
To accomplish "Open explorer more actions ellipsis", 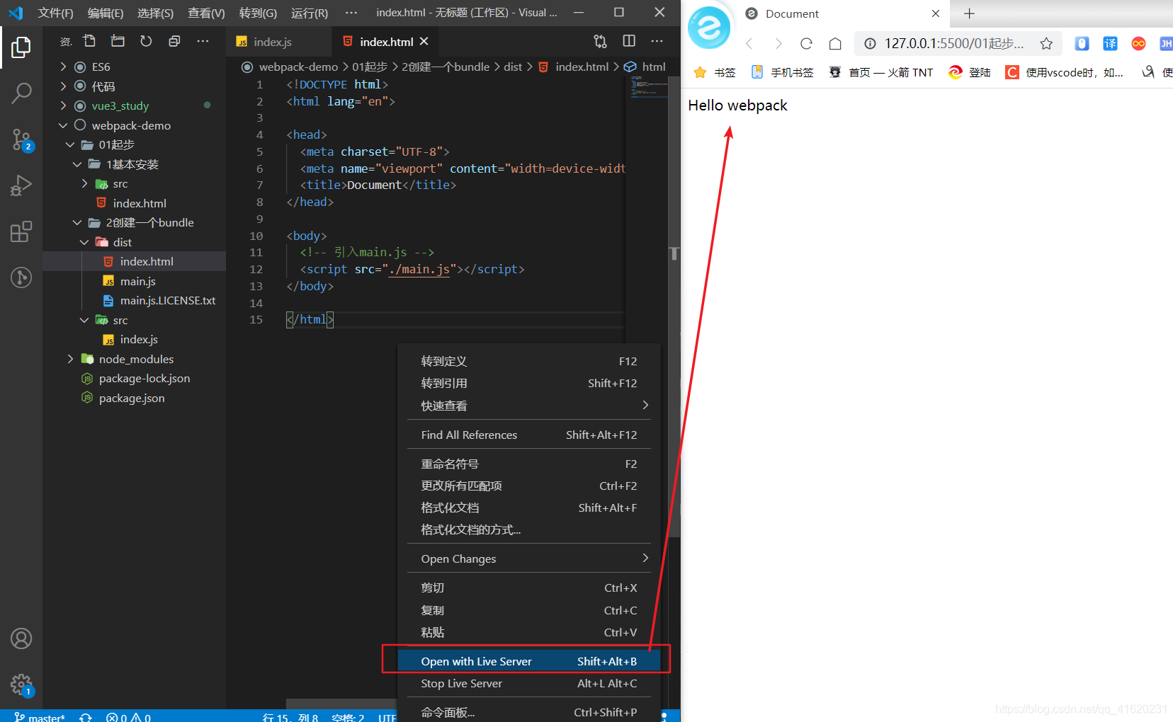I will [203, 41].
